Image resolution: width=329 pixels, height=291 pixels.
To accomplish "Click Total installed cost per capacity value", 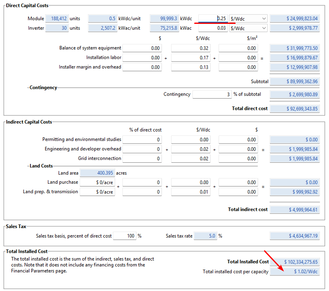I will (x=294, y=272).
